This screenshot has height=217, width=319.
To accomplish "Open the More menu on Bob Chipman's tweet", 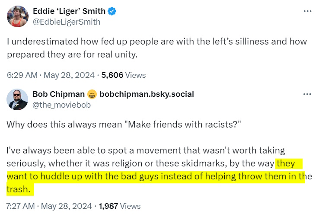I will (x=307, y=94).
